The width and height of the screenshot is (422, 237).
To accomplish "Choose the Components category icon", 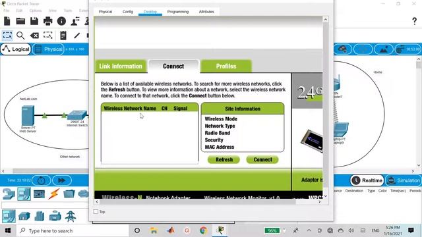I will point(40,194).
